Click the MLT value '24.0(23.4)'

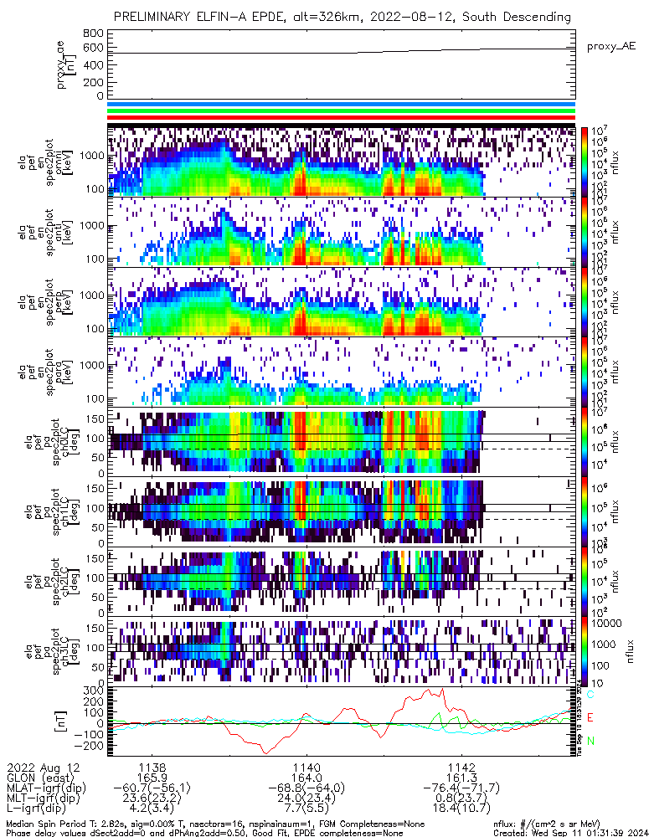tap(306, 798)
